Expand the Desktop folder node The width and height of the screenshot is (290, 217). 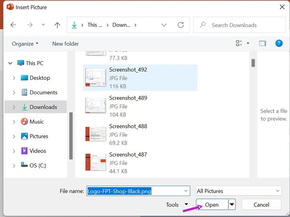click(x=14, y=78)
